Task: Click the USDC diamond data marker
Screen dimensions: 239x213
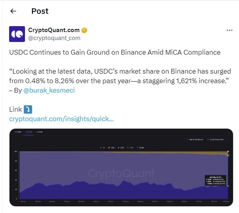Action: tap(228, 152)
